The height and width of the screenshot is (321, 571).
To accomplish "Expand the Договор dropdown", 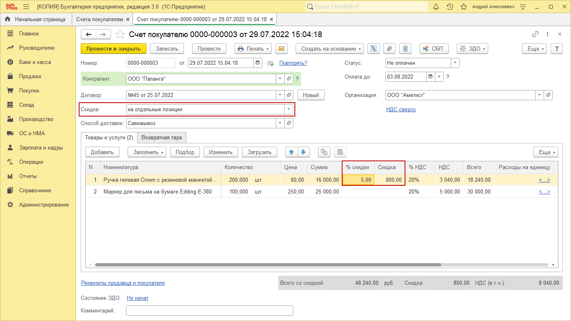I will (x=280, y=95).
